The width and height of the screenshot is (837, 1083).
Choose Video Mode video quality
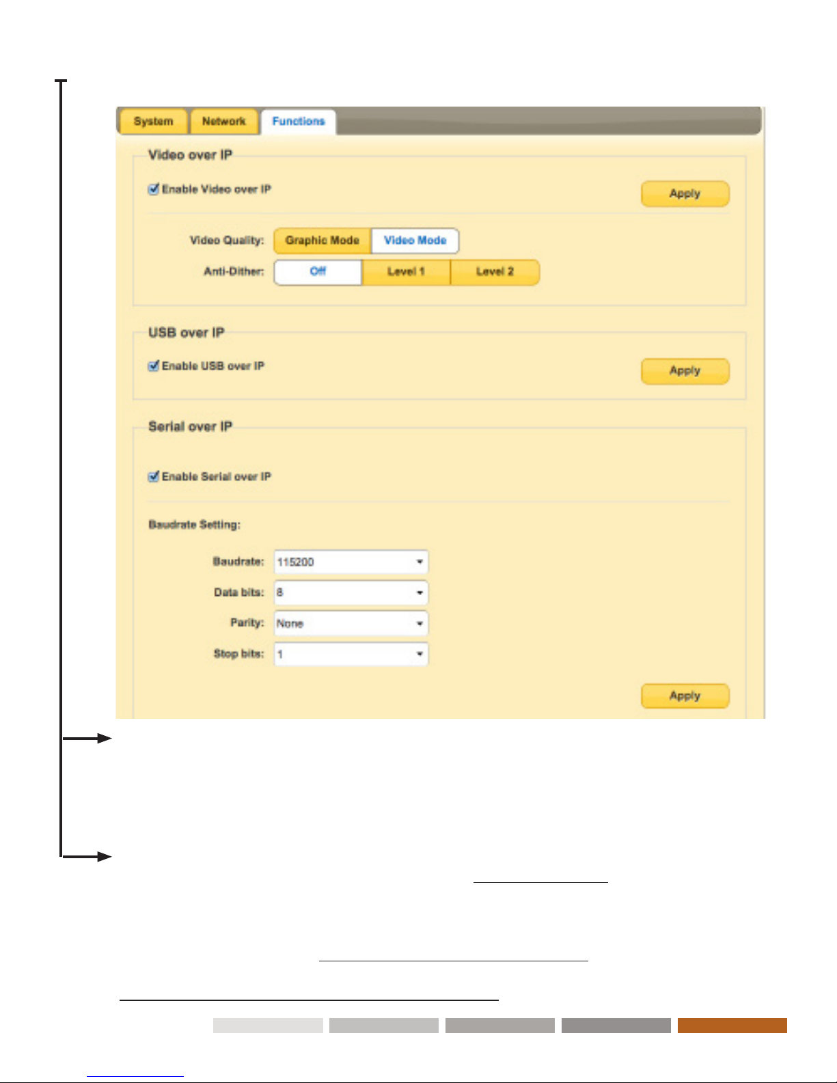pos(415,241)
